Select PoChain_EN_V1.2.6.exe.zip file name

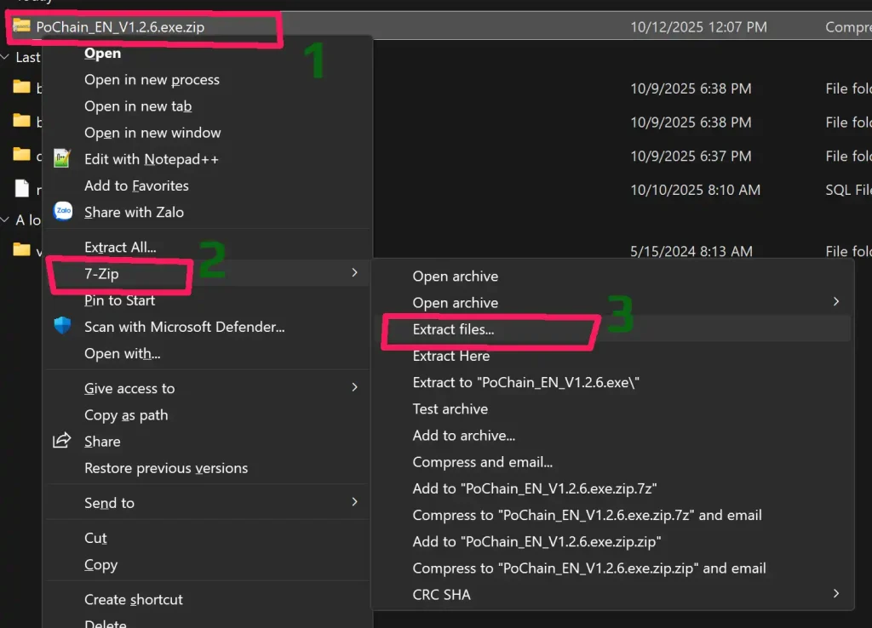120,27
